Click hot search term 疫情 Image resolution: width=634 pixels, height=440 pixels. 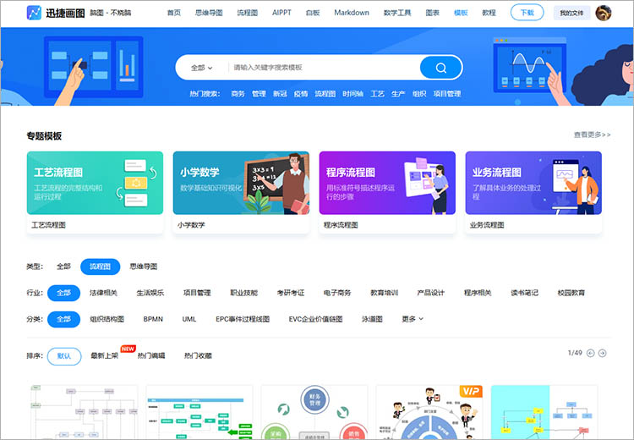point(301,94)
